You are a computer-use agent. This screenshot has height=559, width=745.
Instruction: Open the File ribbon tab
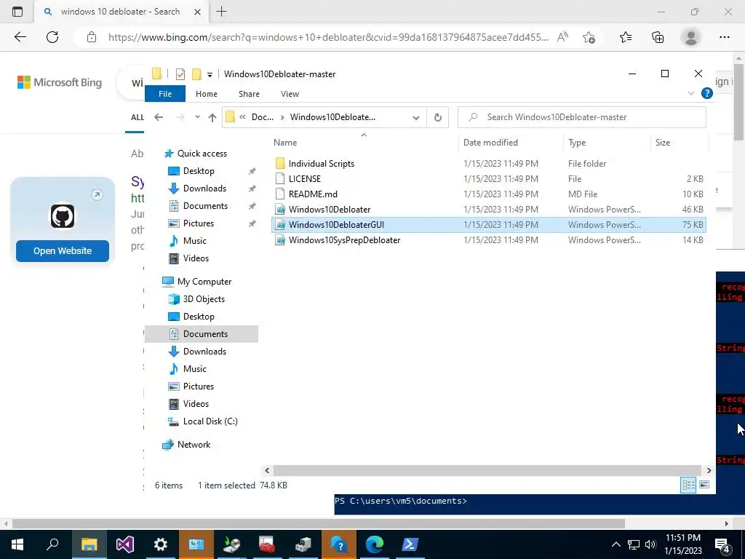click(165, 94)
